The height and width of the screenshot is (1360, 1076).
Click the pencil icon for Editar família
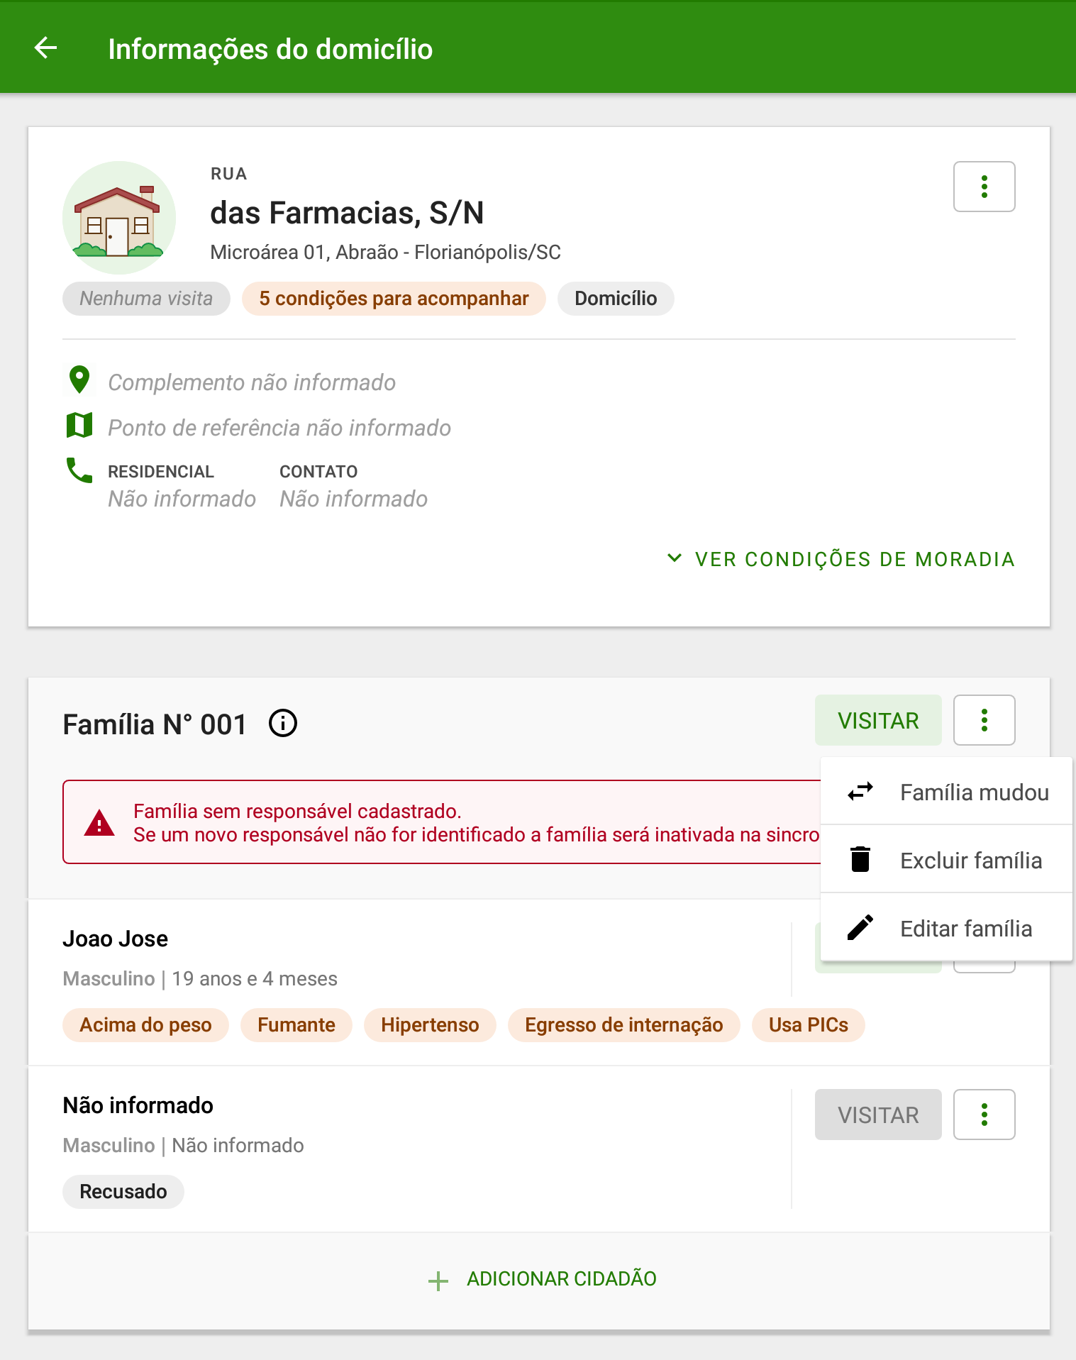(x=860, y=927)
